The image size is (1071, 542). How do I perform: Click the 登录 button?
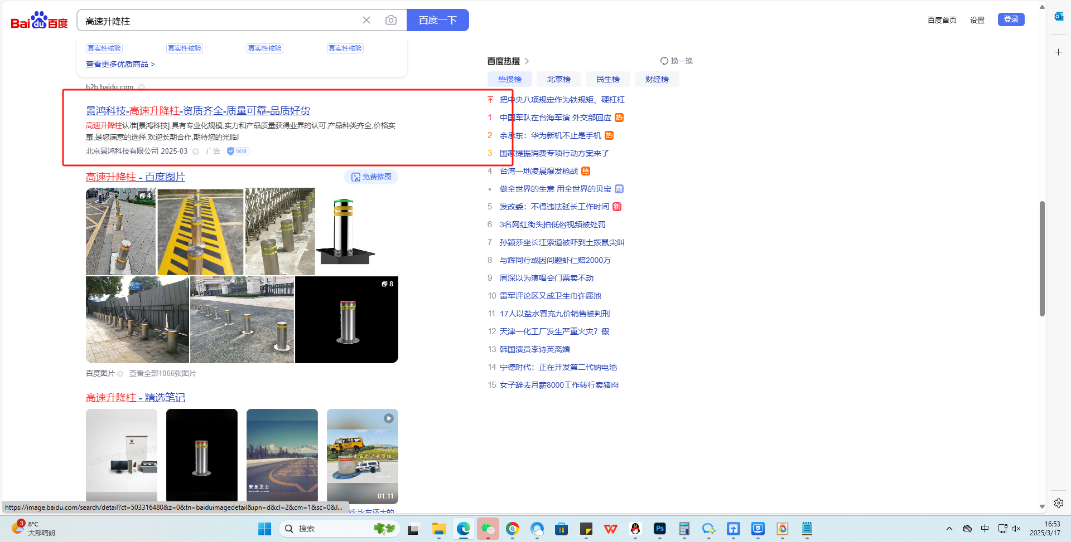point(1011,19)
